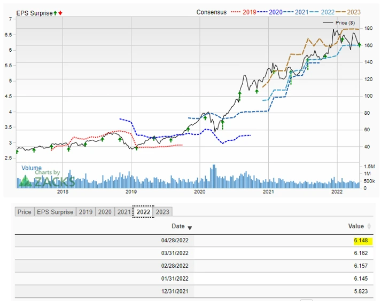Switch to the 2020 tab
This screenshot has height=302, width=381.
[105, 212]
